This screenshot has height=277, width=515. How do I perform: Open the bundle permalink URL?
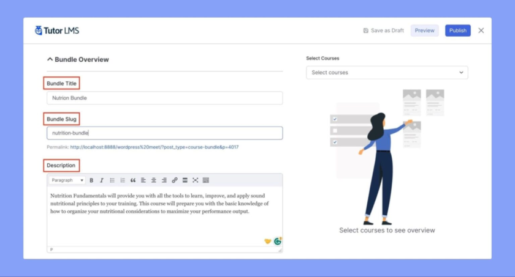coord(154,147)
